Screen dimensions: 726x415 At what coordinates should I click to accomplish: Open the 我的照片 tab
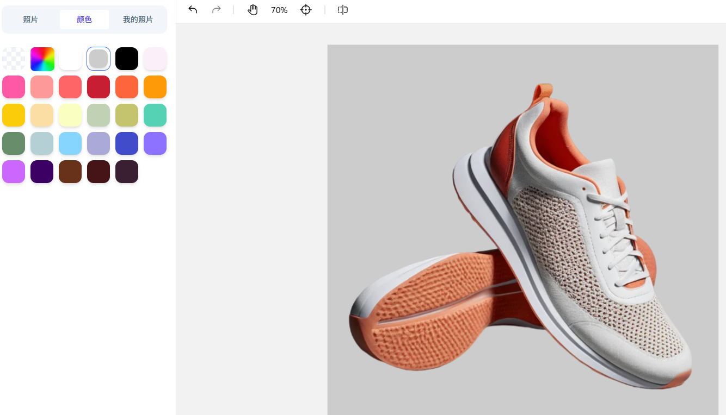138,20
